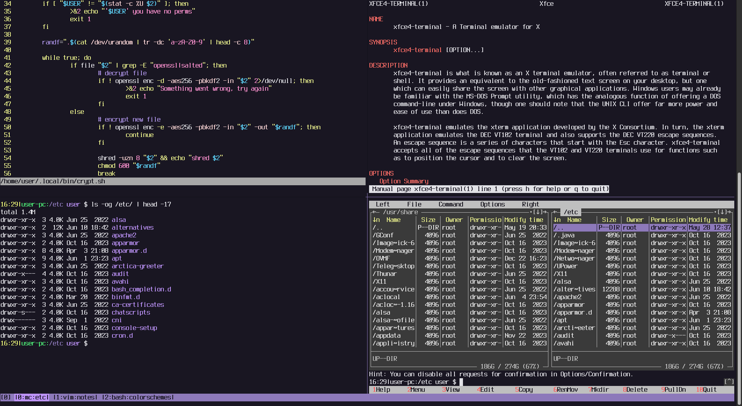Open the Options menu in Midnight Commander

pyautogui.click(x=492, y=204)
